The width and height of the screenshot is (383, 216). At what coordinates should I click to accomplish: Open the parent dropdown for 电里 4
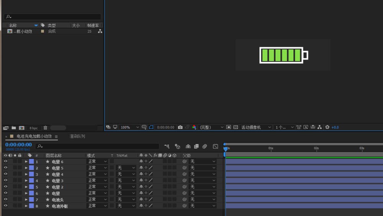tap(203, 174)
